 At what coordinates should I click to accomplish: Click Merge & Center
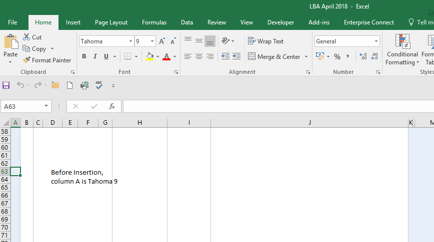click(273, 56)
